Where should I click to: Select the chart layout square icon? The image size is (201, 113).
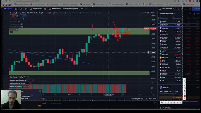coord(160,9)
